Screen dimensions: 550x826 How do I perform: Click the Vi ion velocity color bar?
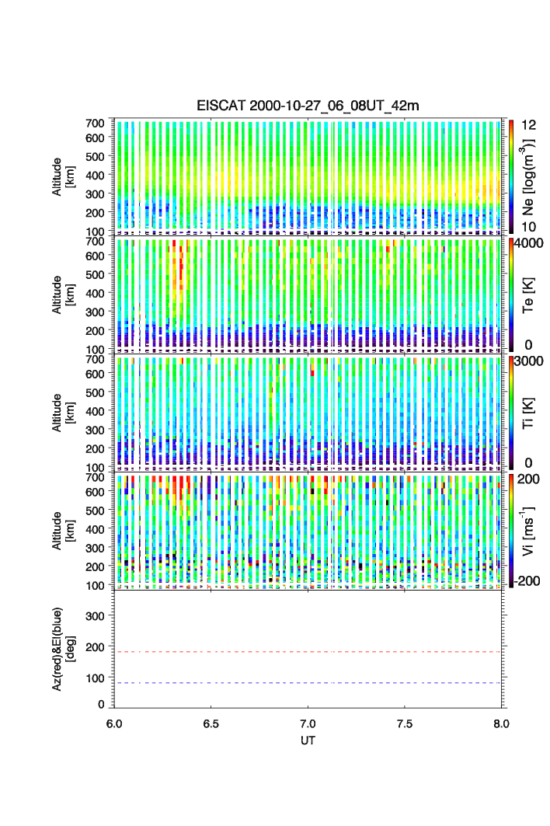pos(510,531)
